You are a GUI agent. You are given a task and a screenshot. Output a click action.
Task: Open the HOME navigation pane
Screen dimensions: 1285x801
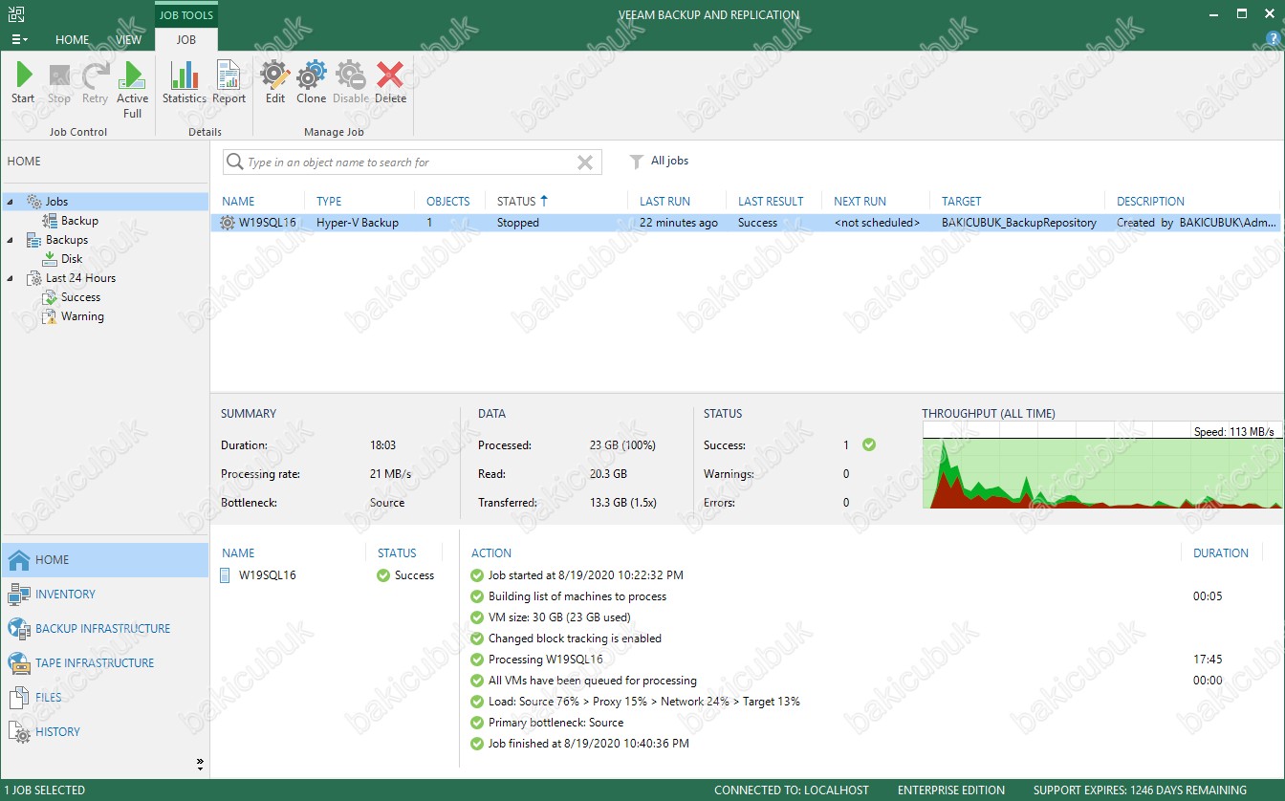click(104, 560)
